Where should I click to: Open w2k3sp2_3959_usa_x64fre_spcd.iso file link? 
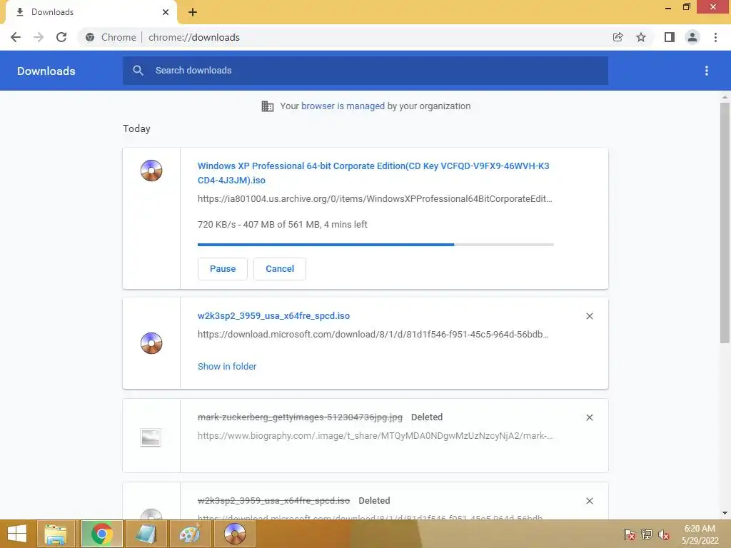(273, 316)
